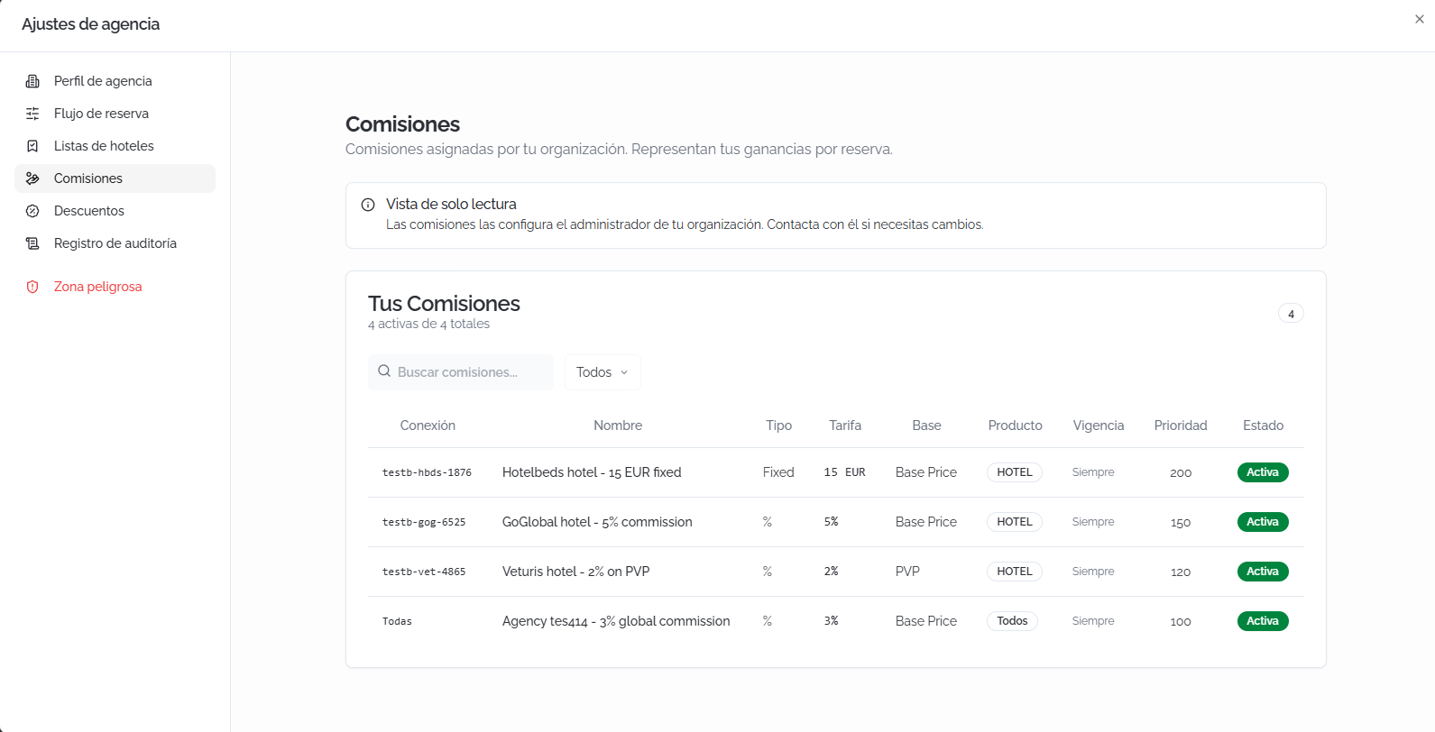Click the Registro de auditoría scroll icon
Viewport: 1435px width, 732px height.
click(x=32, y=243)
